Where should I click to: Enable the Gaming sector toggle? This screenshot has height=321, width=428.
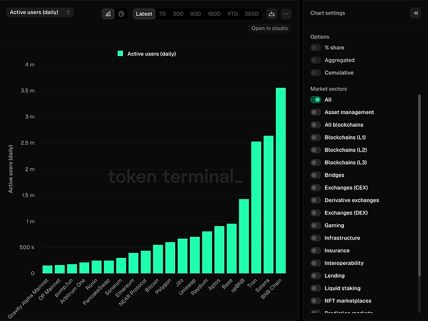click(315, 225)
